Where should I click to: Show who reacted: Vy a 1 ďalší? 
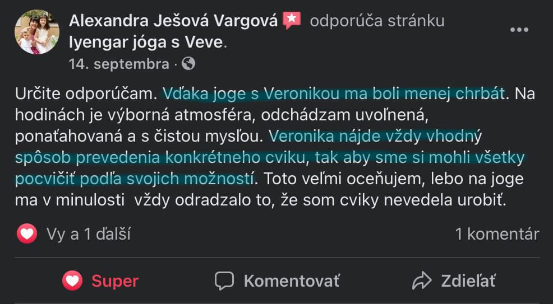tap(89, 233)
